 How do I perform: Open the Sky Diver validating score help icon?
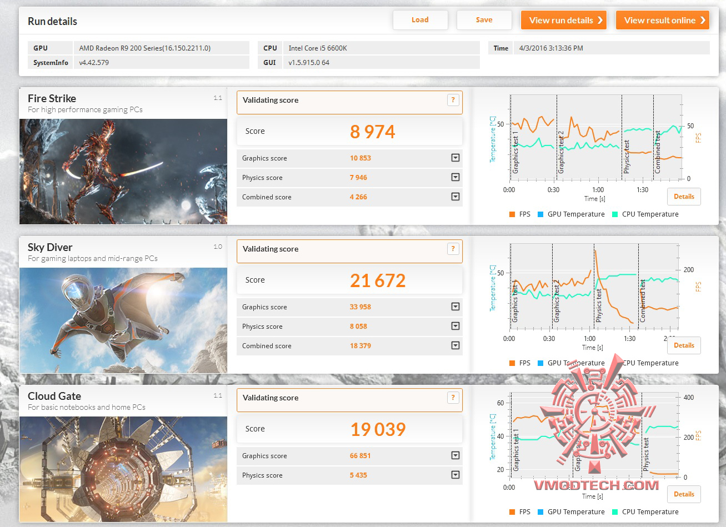click(x=453, y=249)
